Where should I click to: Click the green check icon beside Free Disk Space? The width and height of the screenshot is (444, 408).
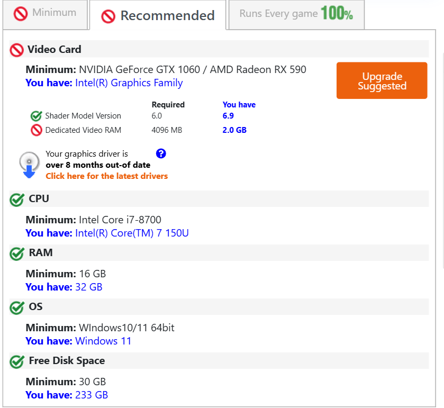coord(17,361)
